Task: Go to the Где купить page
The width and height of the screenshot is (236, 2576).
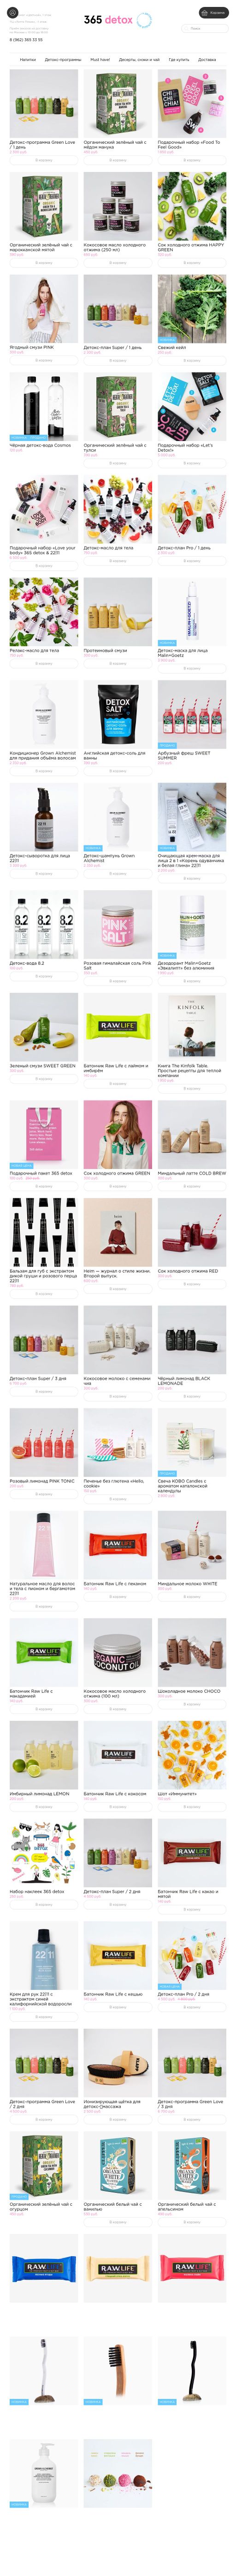Action: click(x=179, y=60)
